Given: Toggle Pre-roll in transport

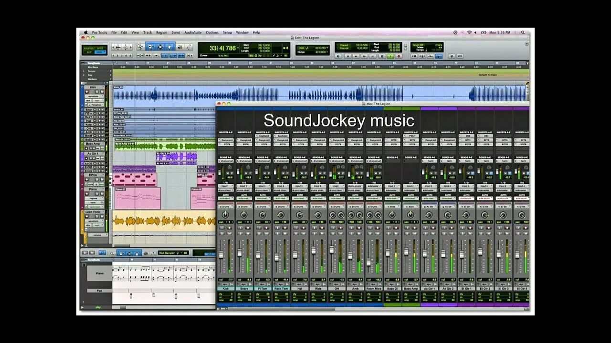Looking at the screenshot, I should (x=344, y=45).
